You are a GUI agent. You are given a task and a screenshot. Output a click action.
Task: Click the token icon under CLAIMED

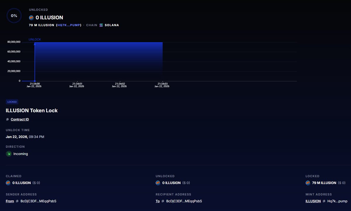click(x=8, y=183)
